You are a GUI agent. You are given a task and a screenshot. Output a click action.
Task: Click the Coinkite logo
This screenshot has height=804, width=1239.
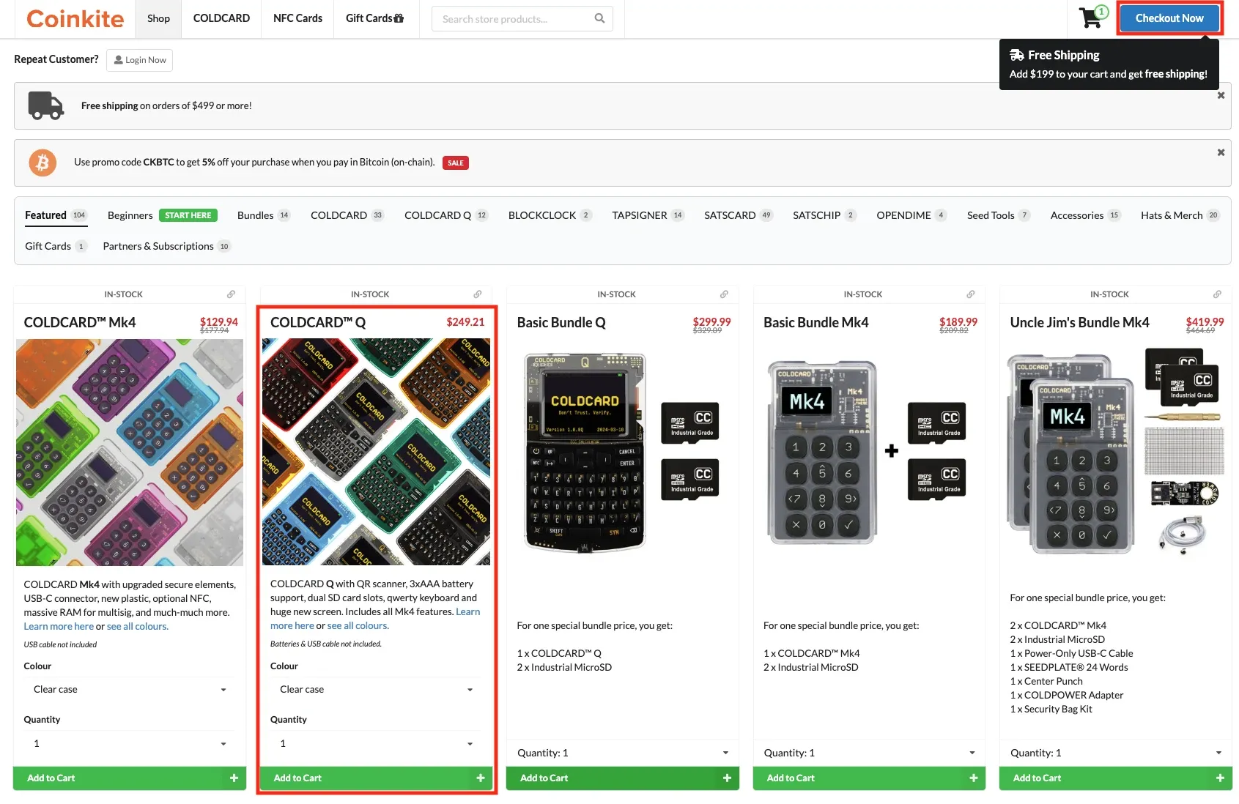[x=75, y=18]
